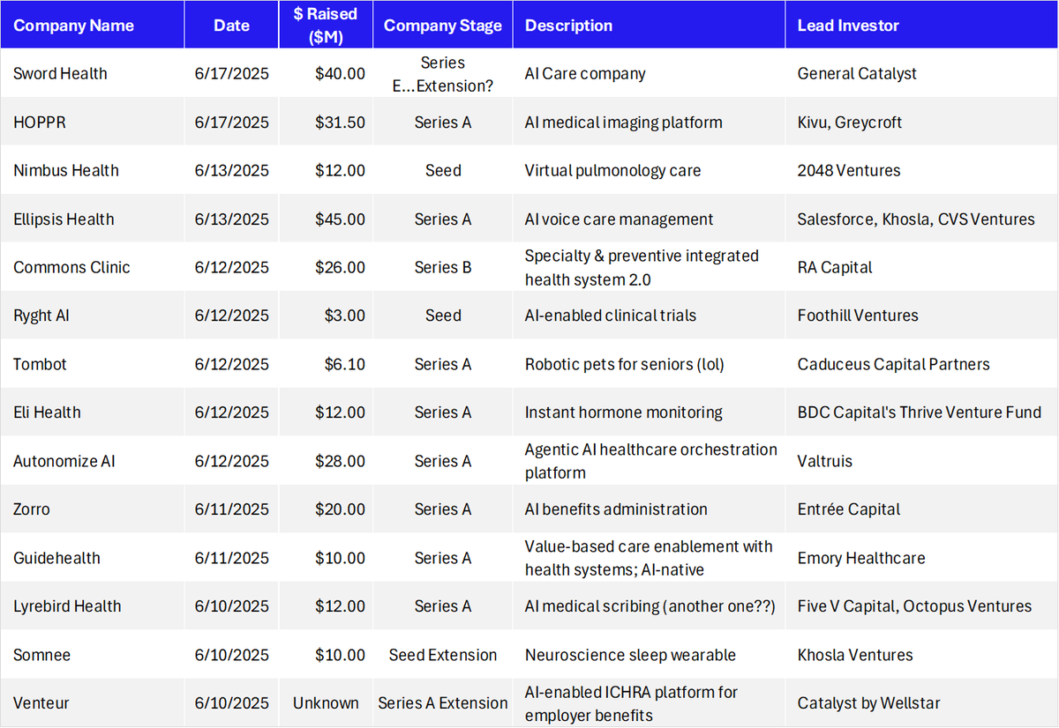The image size is (1059, 728).
Task: Select the Tombot company cell
Action: click(92, 364)
